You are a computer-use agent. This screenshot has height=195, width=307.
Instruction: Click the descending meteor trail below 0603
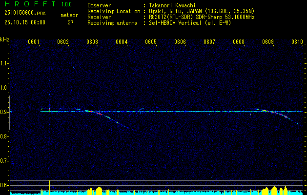tap(115, 120)
